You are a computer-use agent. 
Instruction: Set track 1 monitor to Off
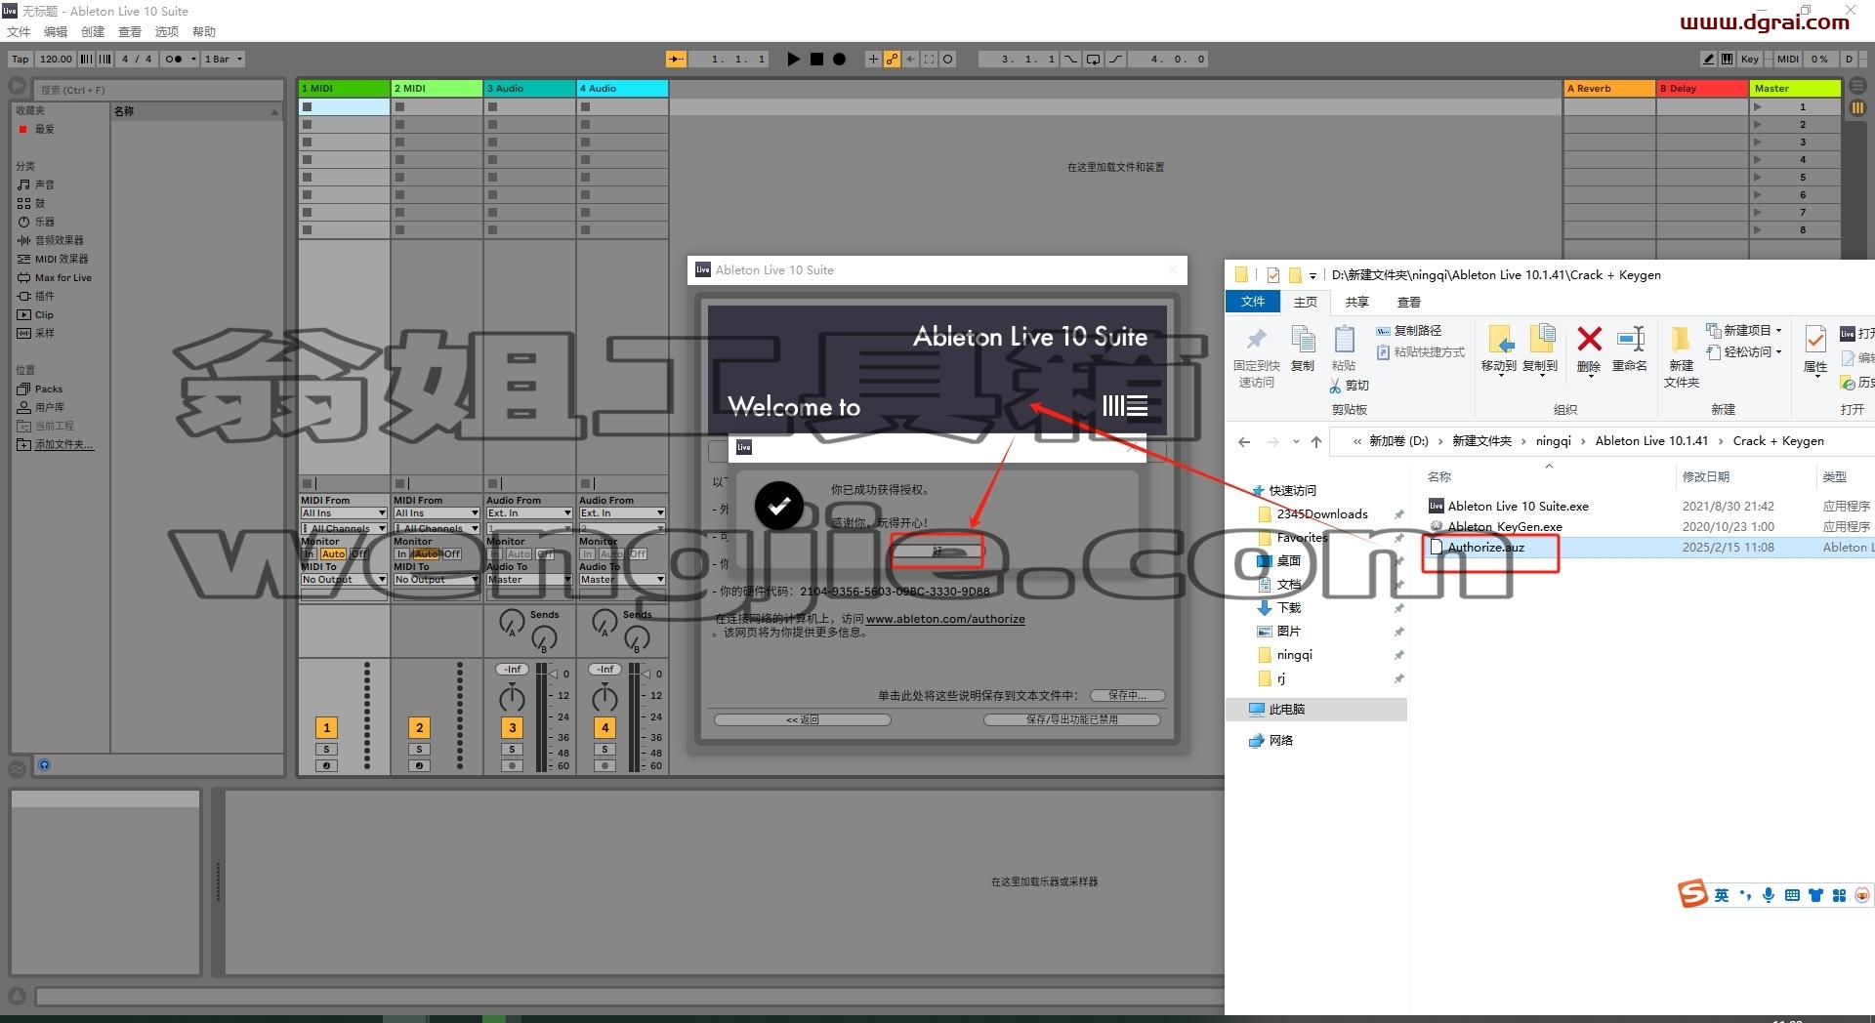358,554
